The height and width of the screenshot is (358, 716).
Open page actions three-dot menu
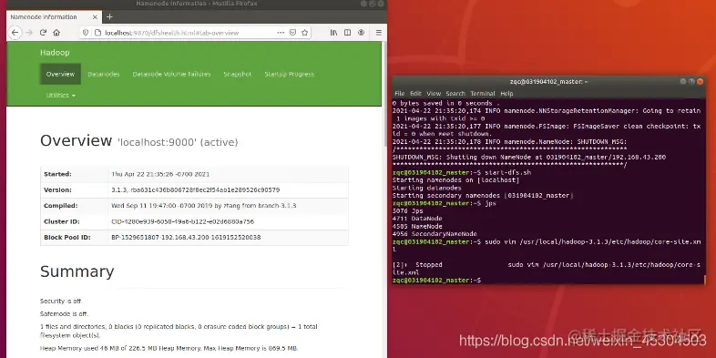coord(281,33)
